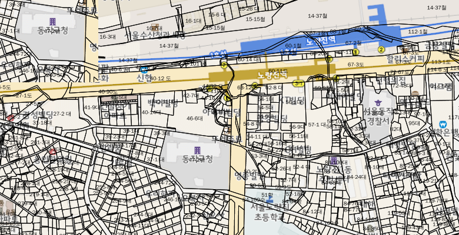Select parcel labeled 46-6대
The image size is (459, 235).
pos(194,118)
